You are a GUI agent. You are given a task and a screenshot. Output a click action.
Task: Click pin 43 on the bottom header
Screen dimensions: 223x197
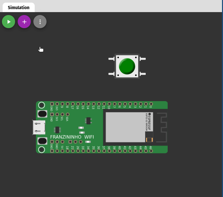[x=135, y=151]
